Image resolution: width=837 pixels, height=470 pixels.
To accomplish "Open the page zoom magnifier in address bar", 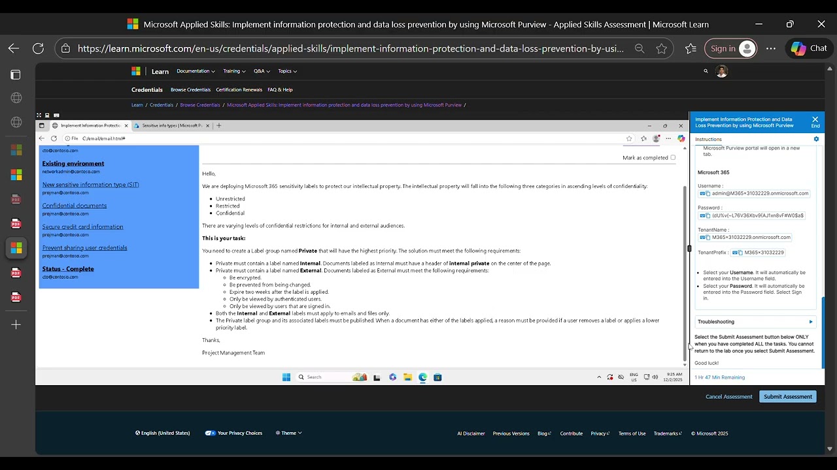I will click(640, 48).
